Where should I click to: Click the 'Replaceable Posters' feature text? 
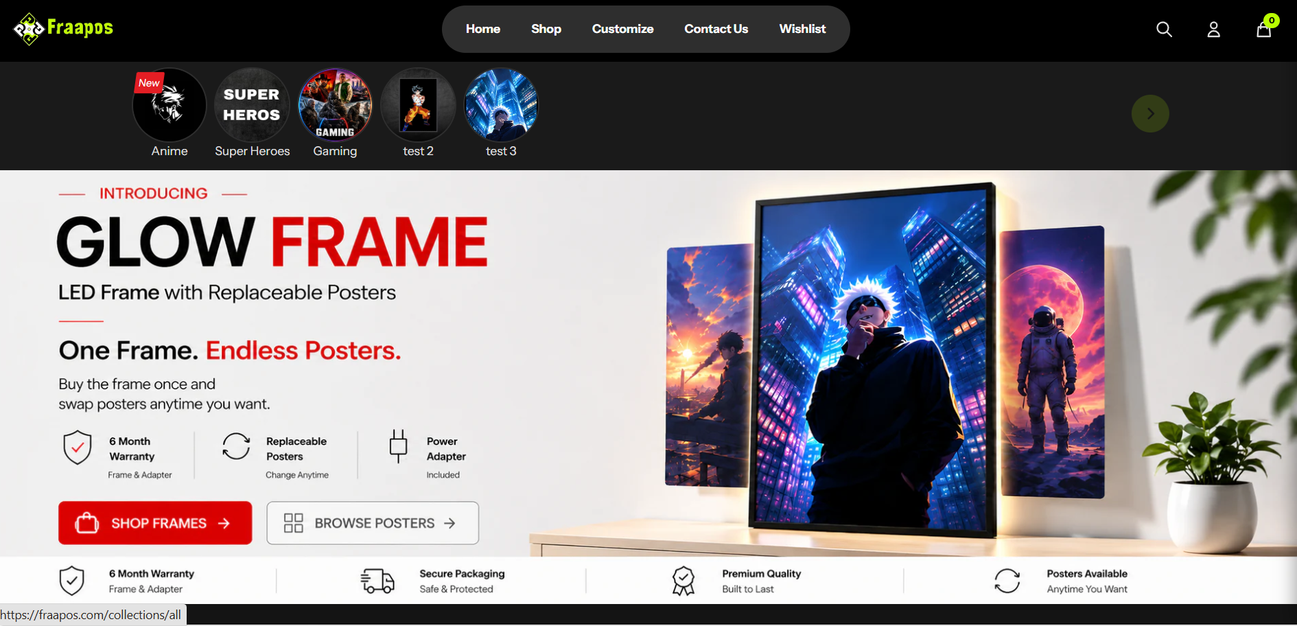pyautogui.click(x=296, y=449)
